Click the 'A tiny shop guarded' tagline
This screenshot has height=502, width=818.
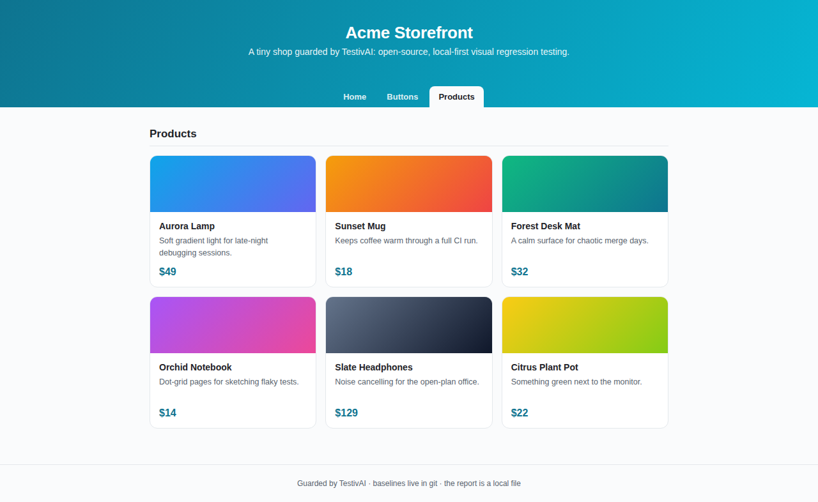pos(409,52)
